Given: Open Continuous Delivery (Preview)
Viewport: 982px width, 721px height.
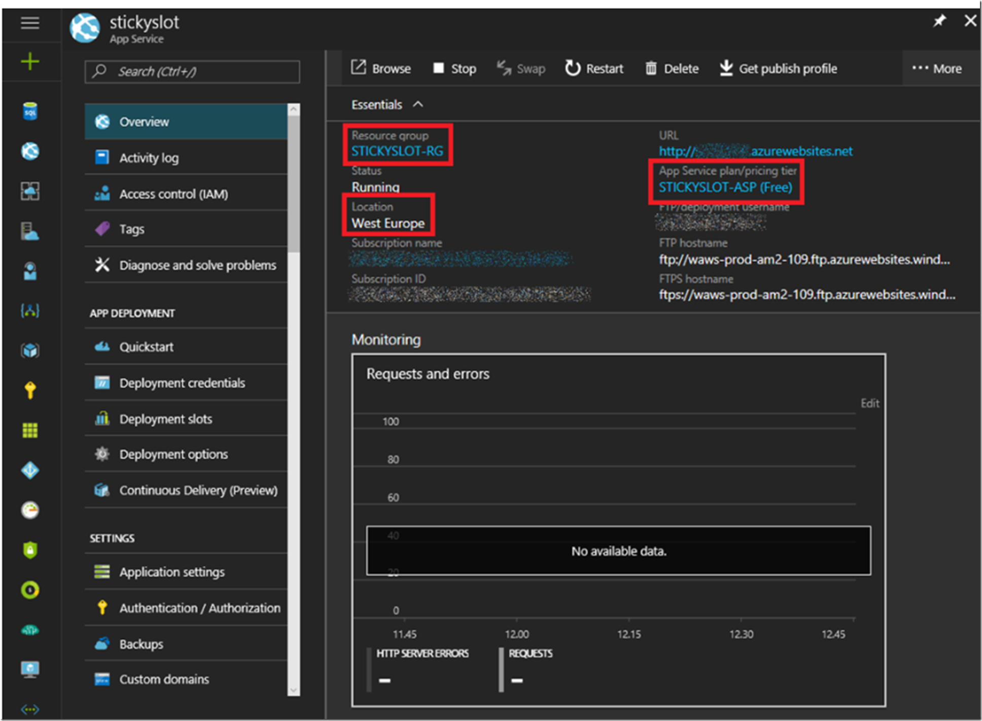Looking at the screenshot, I should (x=186, y=491).
